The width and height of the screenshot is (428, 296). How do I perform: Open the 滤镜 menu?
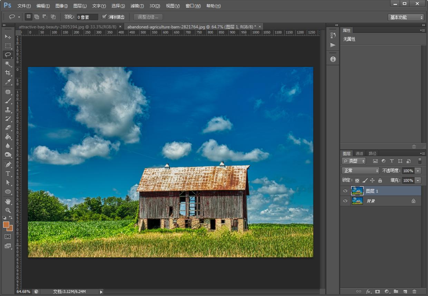tap(137, 6)
